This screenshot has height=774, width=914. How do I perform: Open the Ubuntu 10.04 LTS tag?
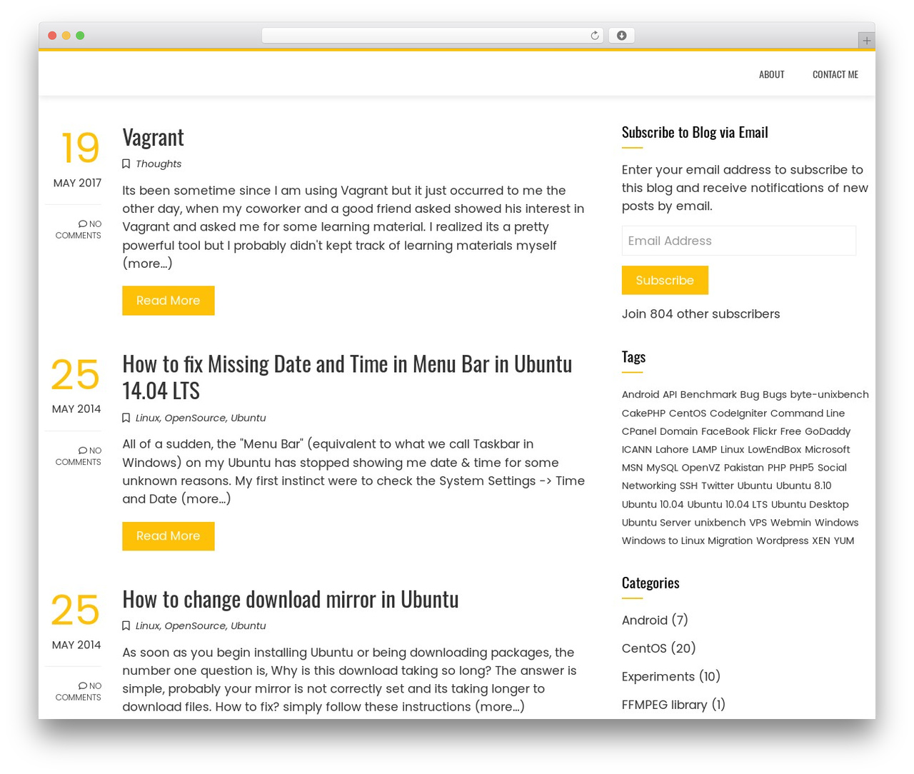pyautogui.click(x=728, y=504)
